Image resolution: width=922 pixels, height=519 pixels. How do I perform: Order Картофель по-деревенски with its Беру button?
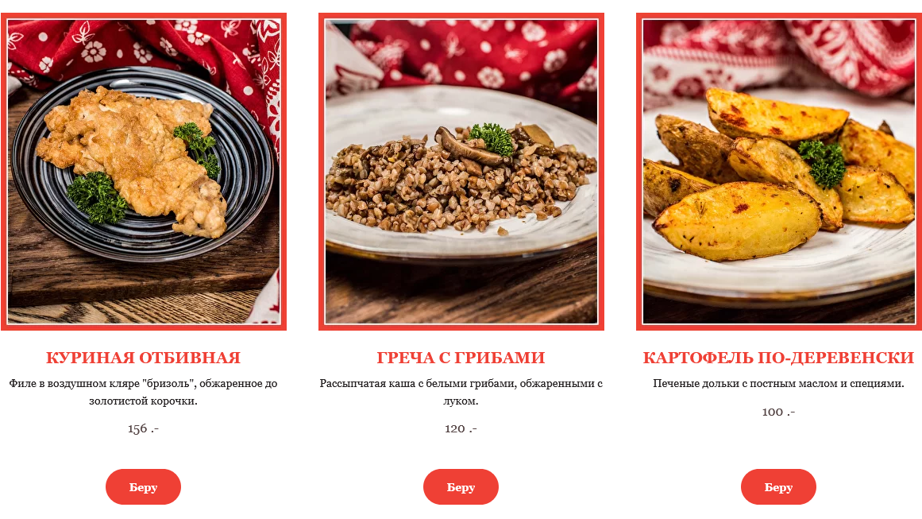[778, 486]
